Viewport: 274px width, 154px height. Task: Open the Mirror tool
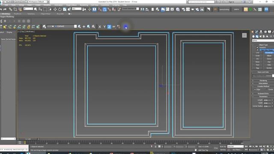point(143,9)
